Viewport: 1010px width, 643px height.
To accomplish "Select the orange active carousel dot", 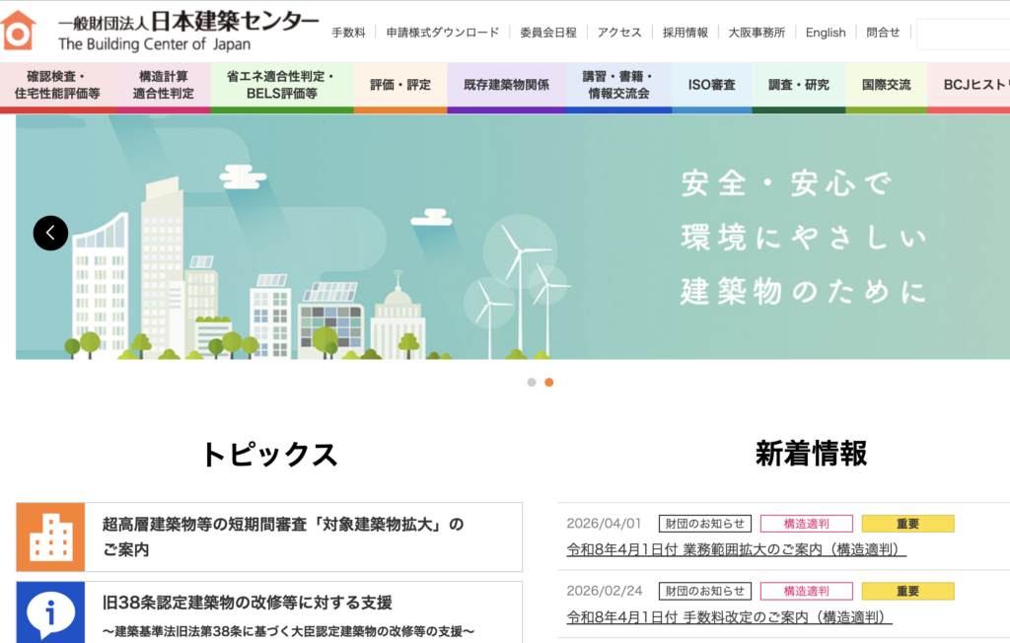I will [549, 383].
